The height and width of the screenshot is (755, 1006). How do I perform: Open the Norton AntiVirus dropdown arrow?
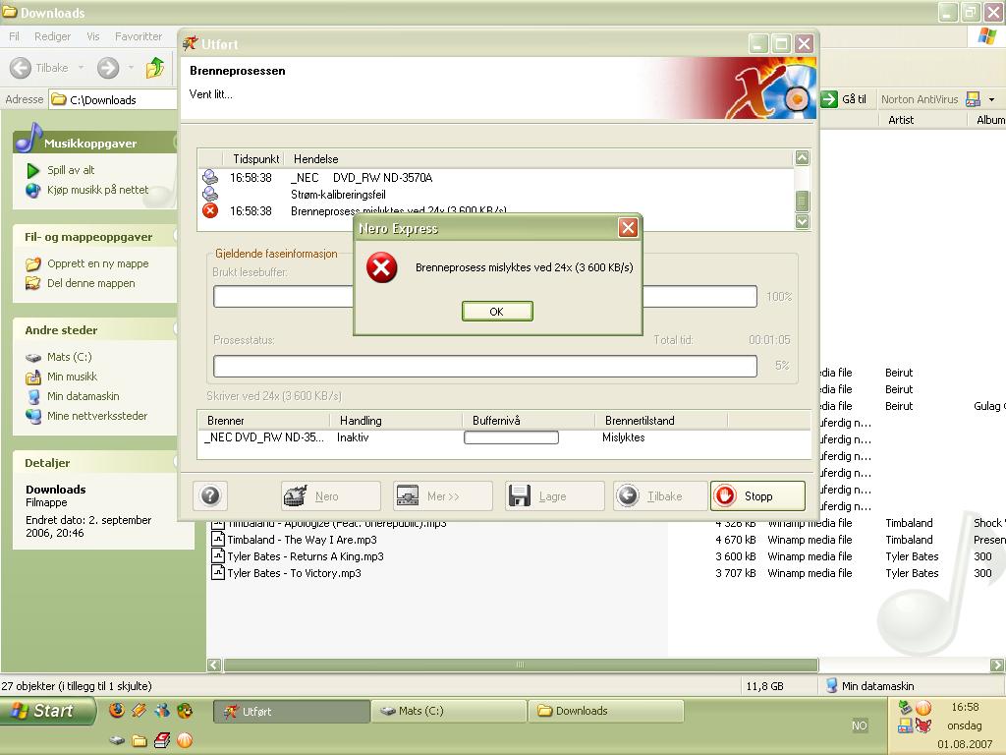pos(992,99)
